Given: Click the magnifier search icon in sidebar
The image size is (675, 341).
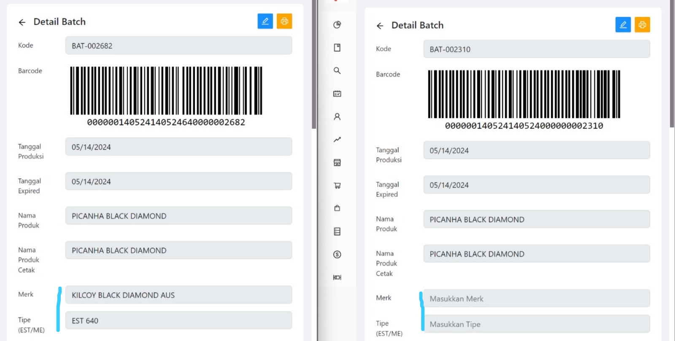Looking at the screenshot, I should pos(337,71).
